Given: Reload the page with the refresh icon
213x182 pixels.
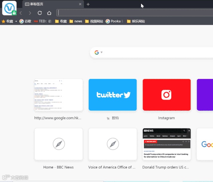Looking at the screenshot, I should (x=40, y=13).
